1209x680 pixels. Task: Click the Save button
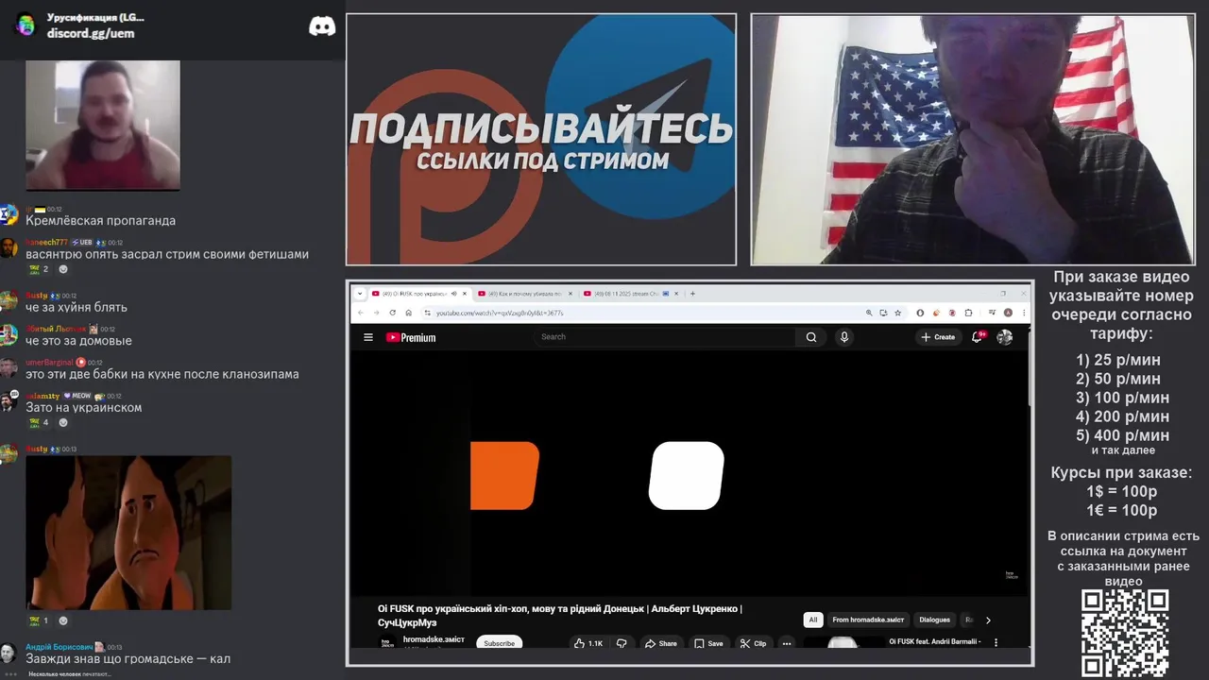[x=708, y=643]
